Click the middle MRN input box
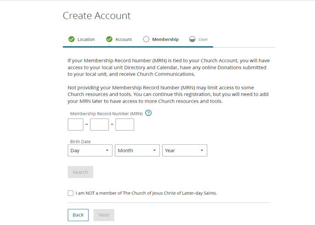Viewport: 315px width, 225px height. point(99,125)
